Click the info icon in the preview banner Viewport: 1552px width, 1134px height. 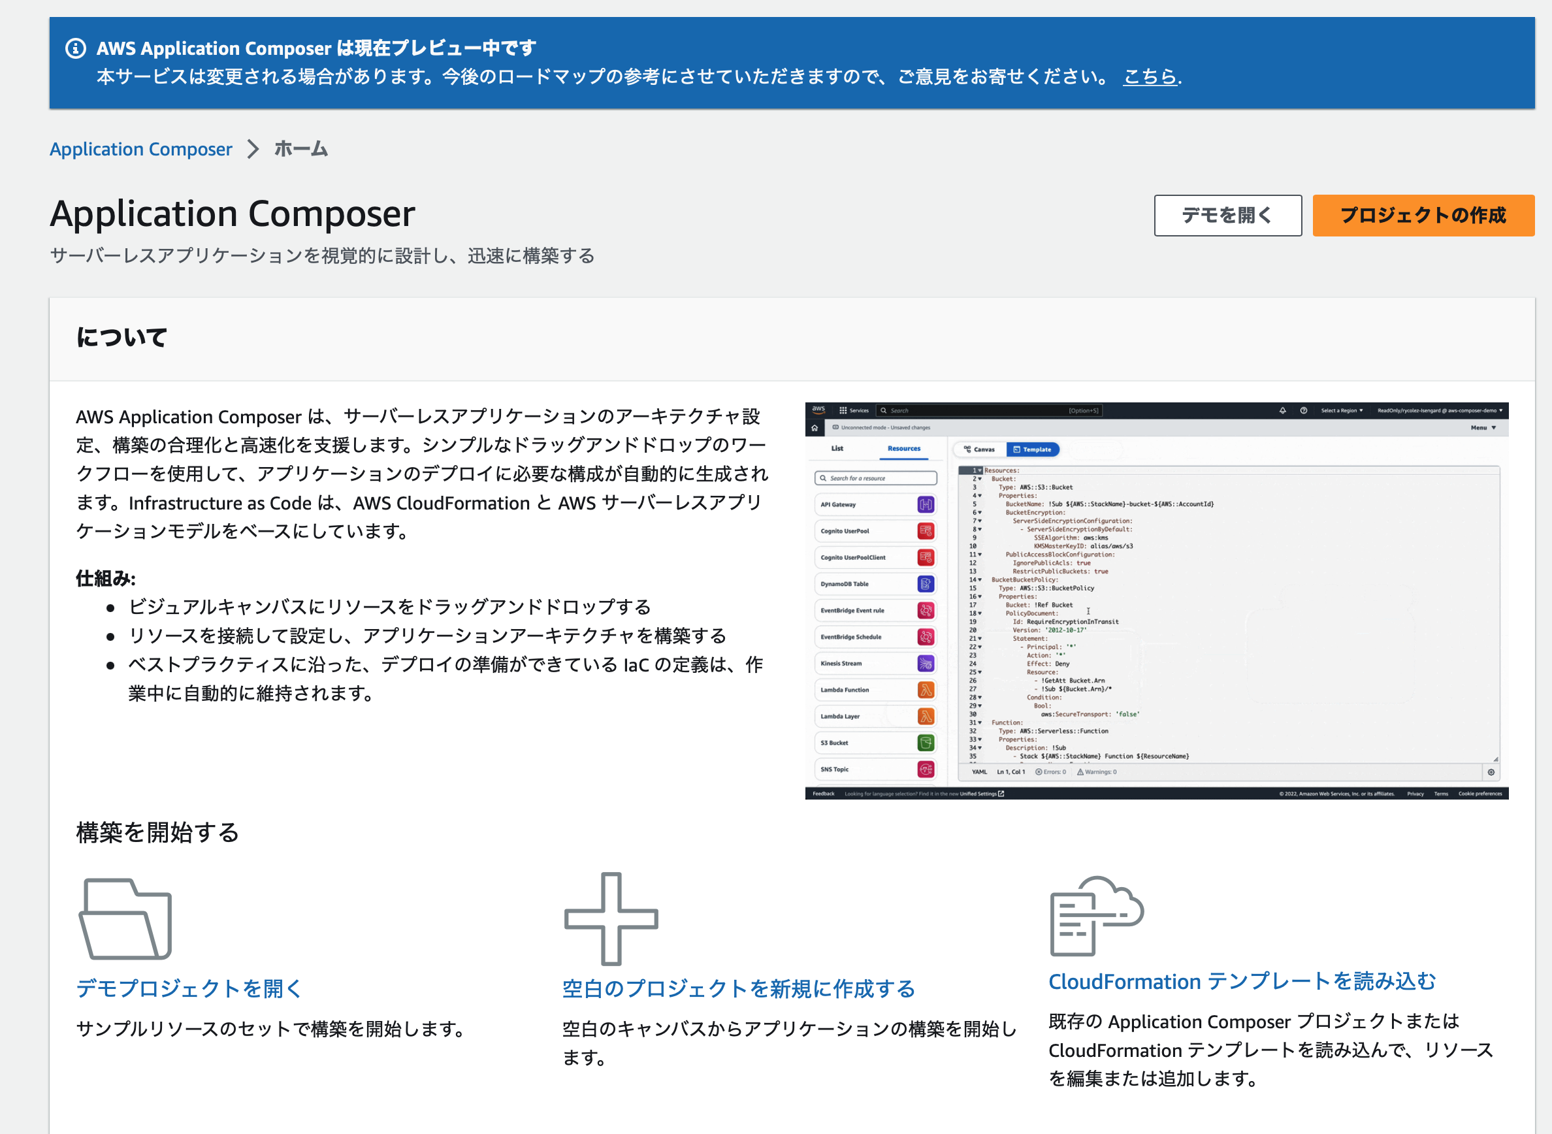coord(76,49)
